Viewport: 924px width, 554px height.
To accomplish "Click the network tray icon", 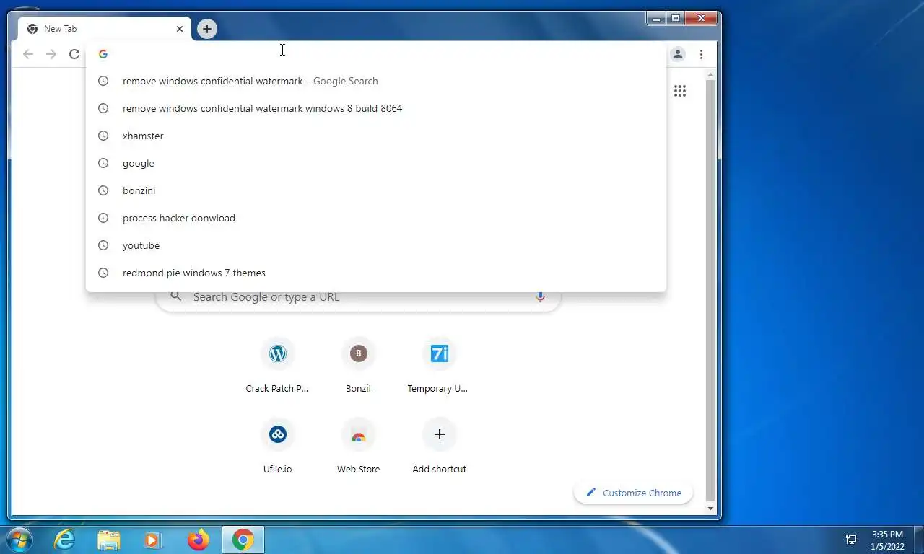I will tap(851, 540).
